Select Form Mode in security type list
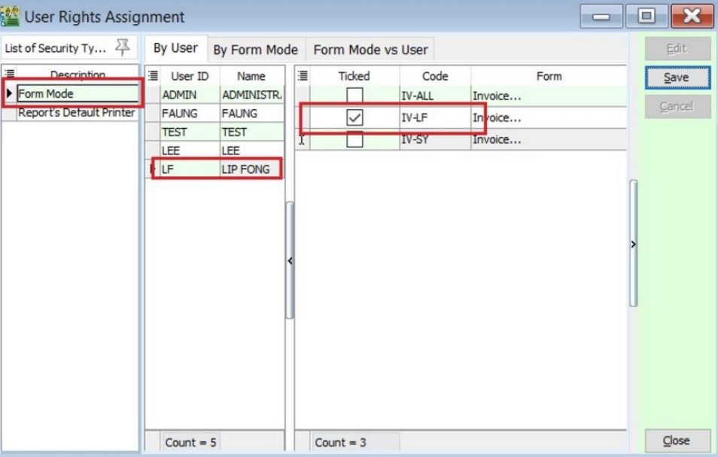This screenshot has width=718, height=457. 75,94
